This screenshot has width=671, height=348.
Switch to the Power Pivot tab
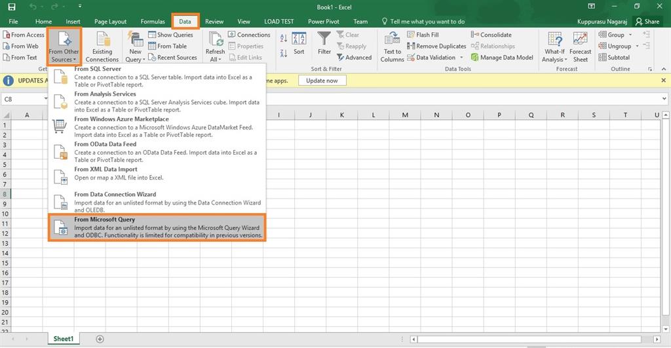coord(324,22)
